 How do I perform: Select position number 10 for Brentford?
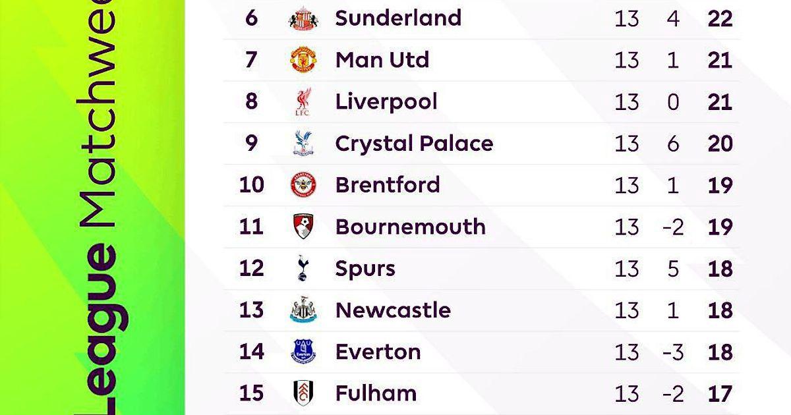(x=251, y=185)
